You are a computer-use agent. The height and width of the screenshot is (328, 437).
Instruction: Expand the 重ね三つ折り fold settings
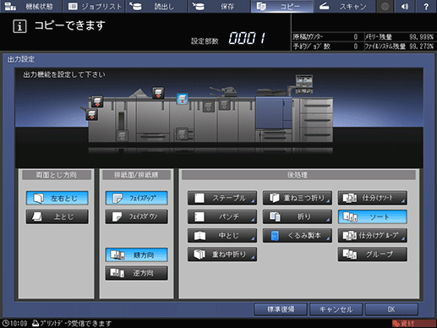(298, 198)
